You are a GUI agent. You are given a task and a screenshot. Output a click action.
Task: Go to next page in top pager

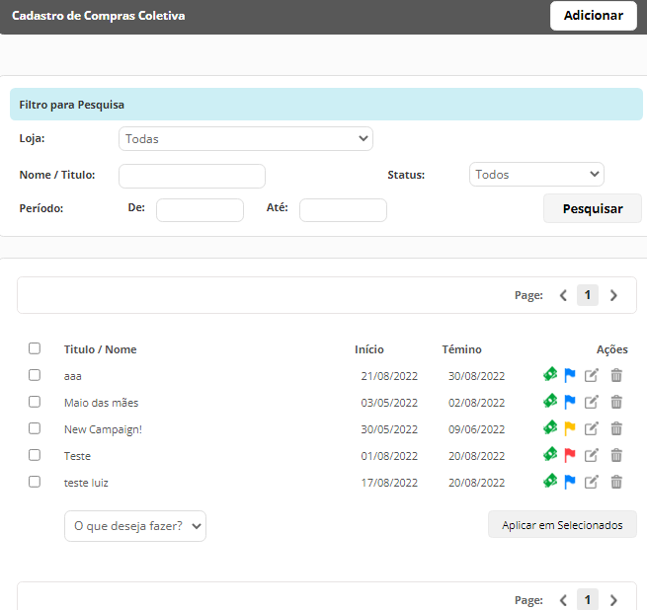(613, 295)
